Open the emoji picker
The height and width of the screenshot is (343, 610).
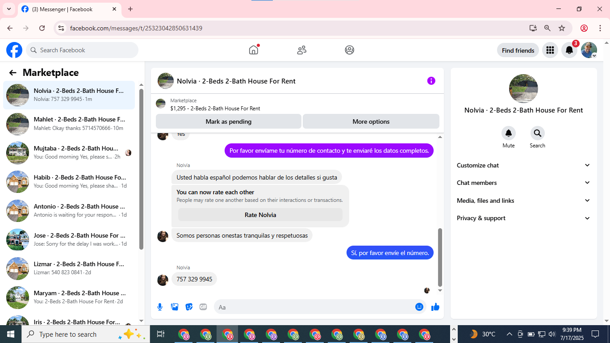click(x=419, y=307)
